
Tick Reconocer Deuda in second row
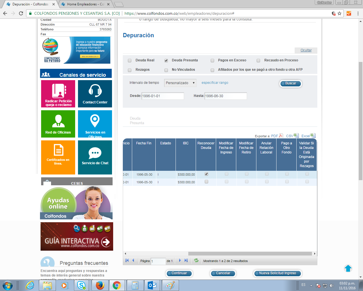(x=206, y=182)
